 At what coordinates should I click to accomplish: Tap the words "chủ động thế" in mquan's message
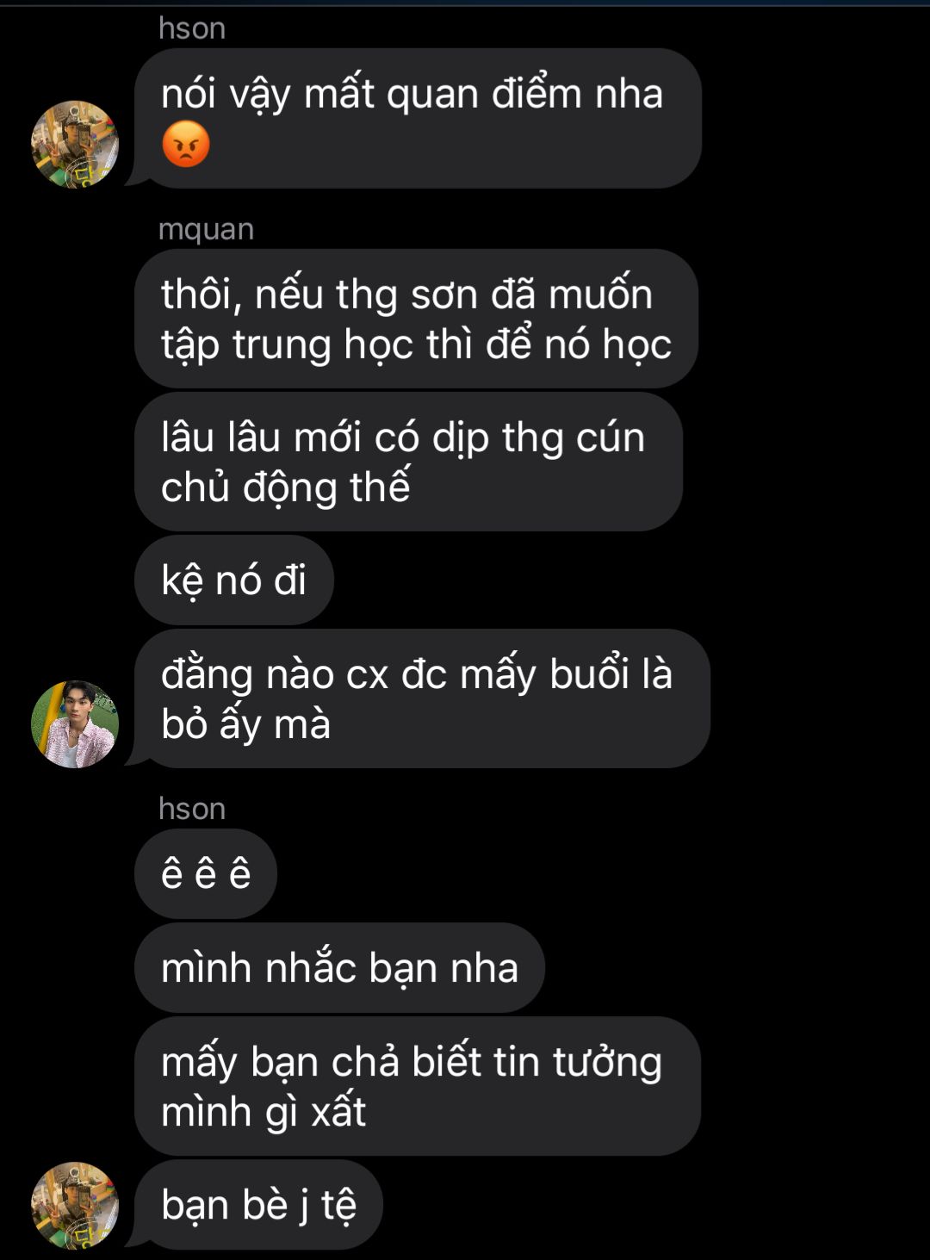click(285, 487)
